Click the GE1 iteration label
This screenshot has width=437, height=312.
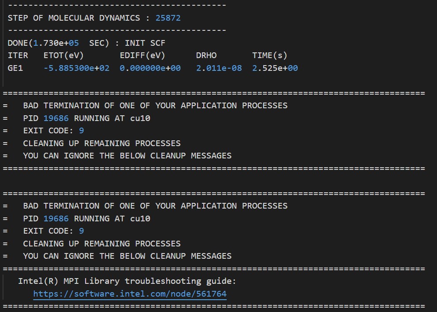15,68
